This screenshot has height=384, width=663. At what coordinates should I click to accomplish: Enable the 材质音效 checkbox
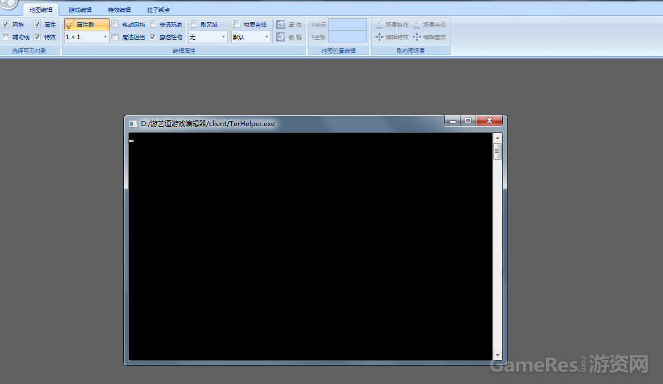(237, 24)
